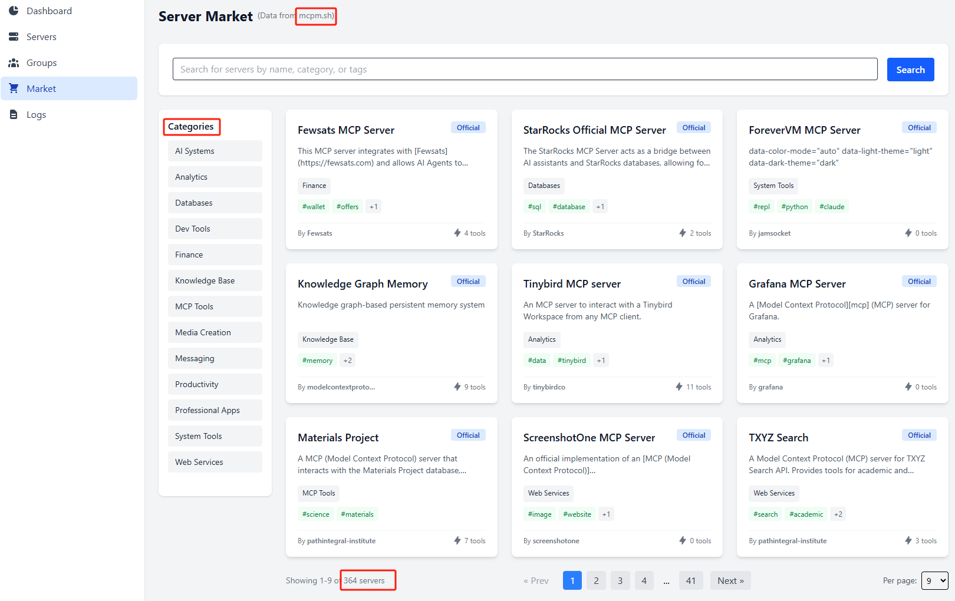Image resolution: width=955 pixels, height=601 pixels.
Task: Click the #memory tag on Knowledge Graph card
Action: pyautogui.click(x=317, y=361)
